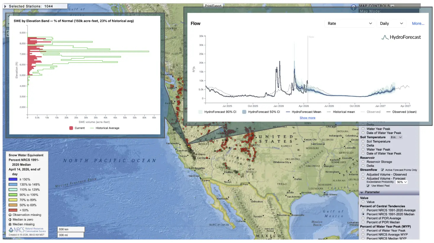Open the blue help question-mark icon
The width and height of the screenshot is (434, 243).
[x=353, y=8]
